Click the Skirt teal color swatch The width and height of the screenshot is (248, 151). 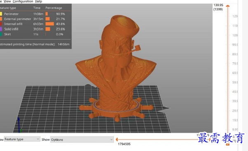1,34
